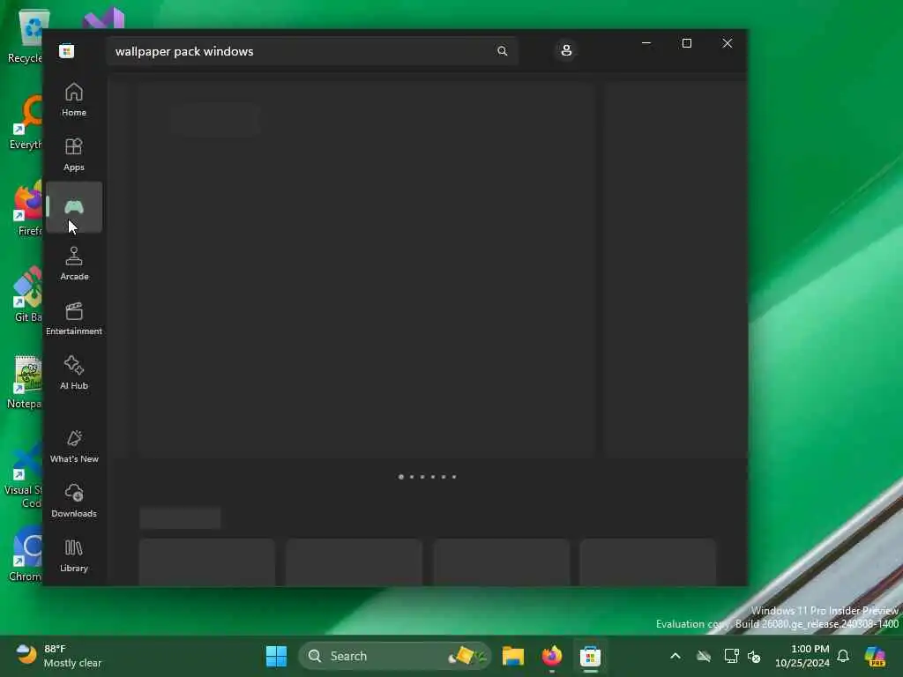Open the Library page
The height and width of the screenshot is (677, 903).
[74, 555]
